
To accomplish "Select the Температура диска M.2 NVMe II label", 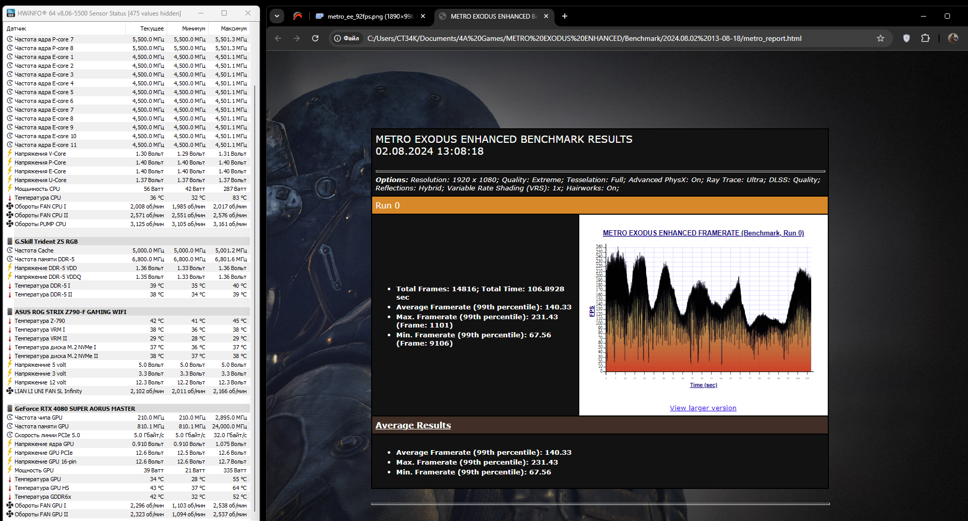I will coord(56,356).
